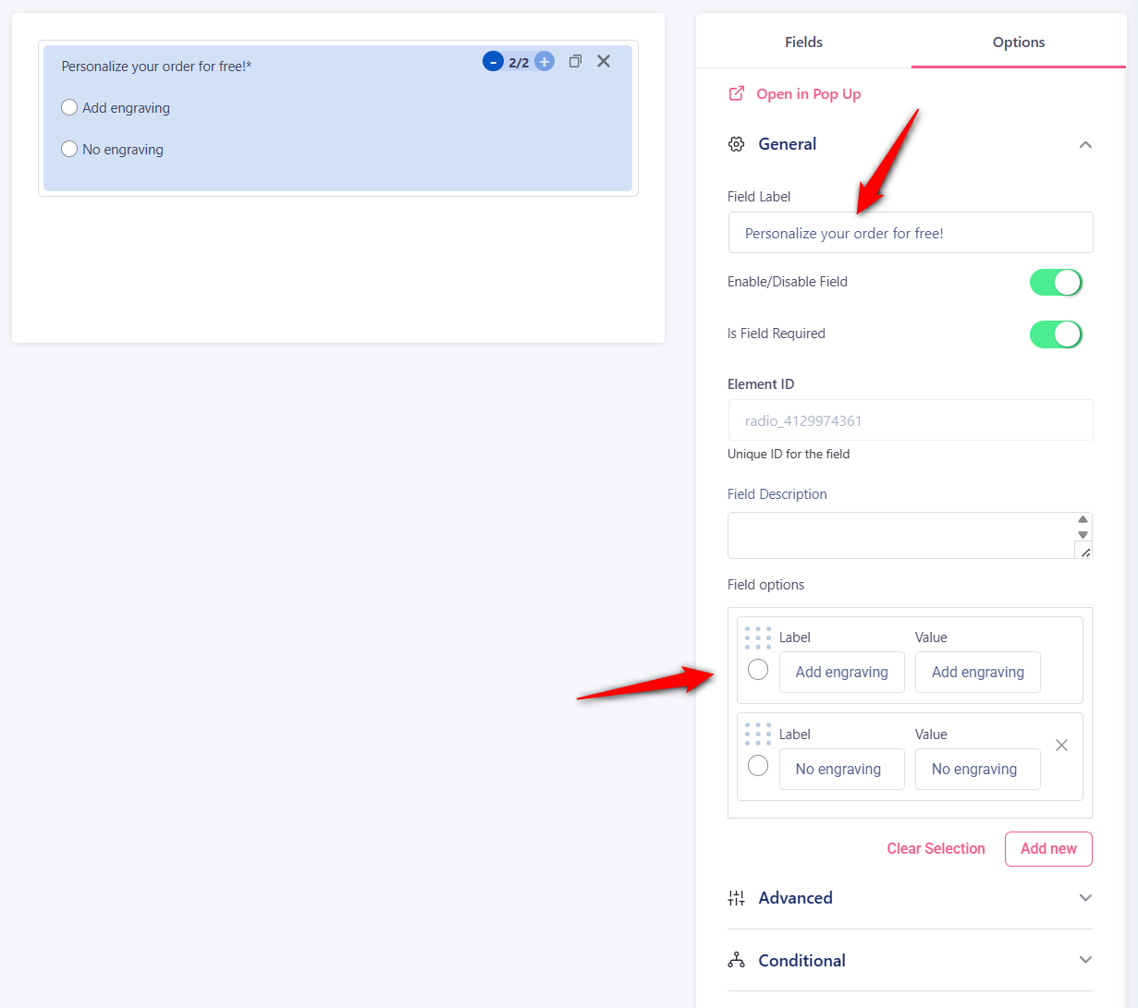Remove the field with the X icon in preview
The image size is (1138, 1008).
pos(604,61)
